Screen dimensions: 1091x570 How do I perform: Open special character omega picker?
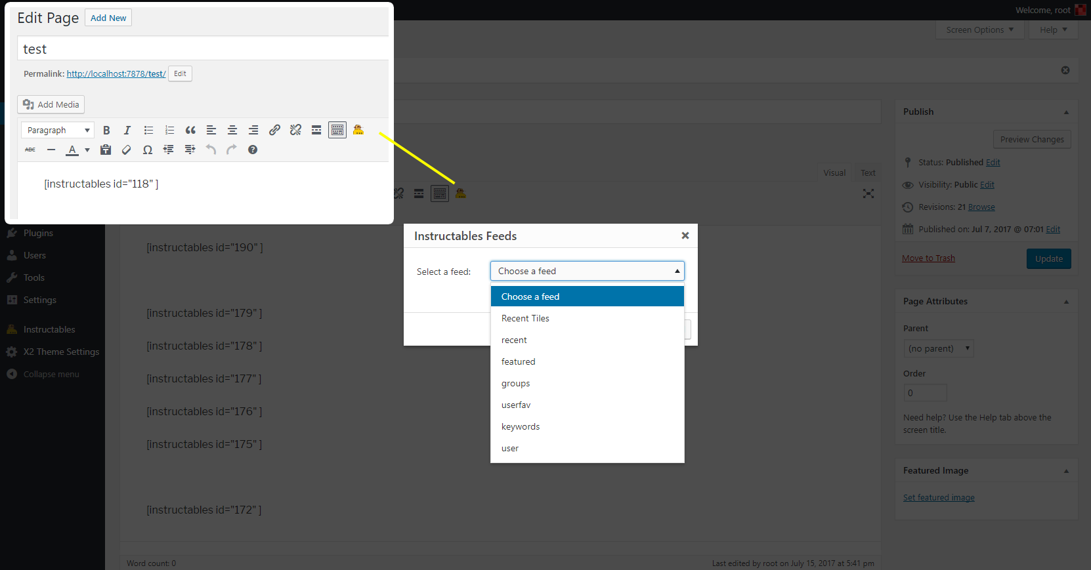148,150
